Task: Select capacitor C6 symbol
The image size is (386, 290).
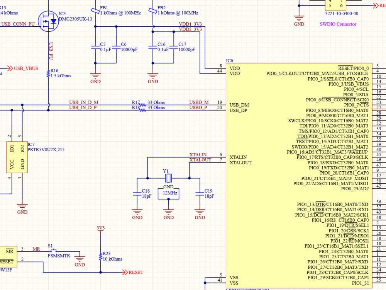Action: pos(116,47)
